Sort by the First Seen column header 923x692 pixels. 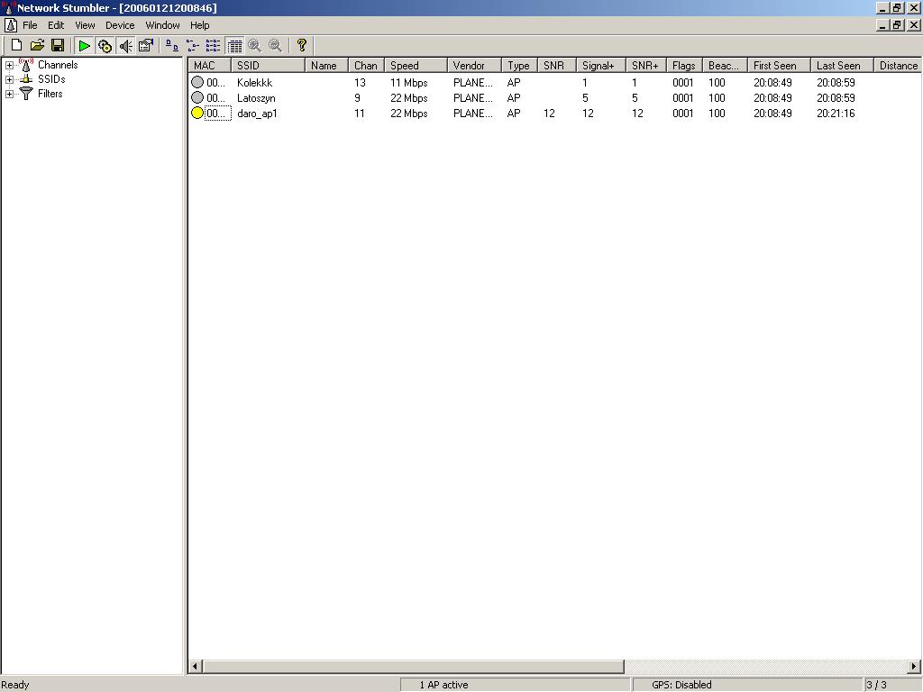coord(779,65)
